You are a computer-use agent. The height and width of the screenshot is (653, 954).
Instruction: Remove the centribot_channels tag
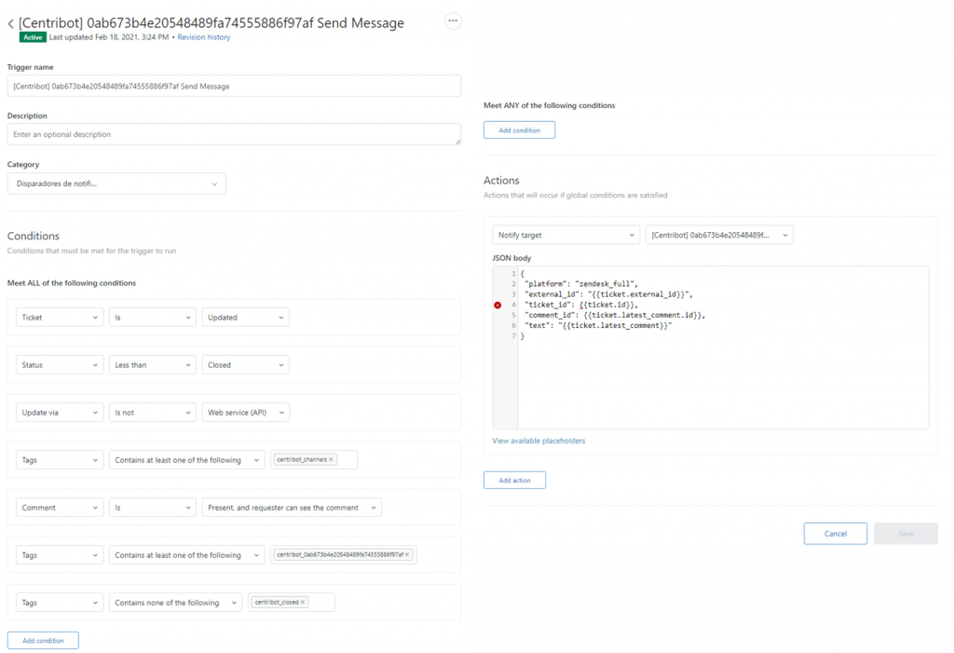(x=332, y=459)
